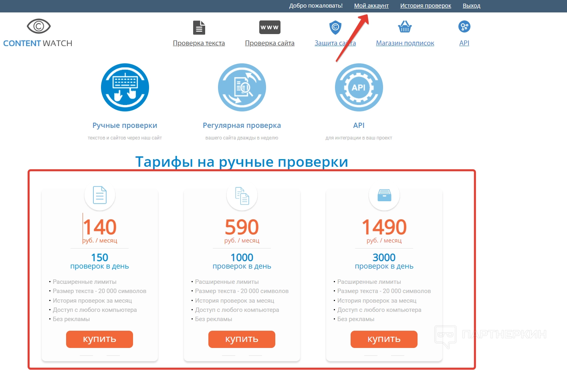The width and height of the screenshot is (567, 370).
Task: Click 'История проверок за месяц' in 590 plan
Action: [234, 301]
